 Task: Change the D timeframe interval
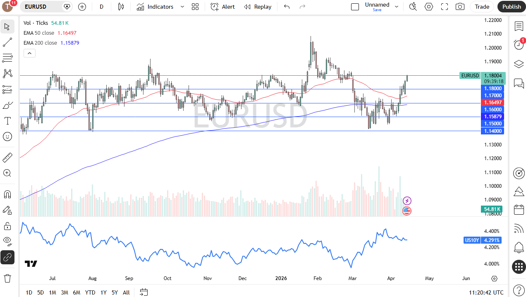102,7
